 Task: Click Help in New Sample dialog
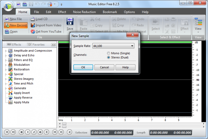[x=125, y=67]
